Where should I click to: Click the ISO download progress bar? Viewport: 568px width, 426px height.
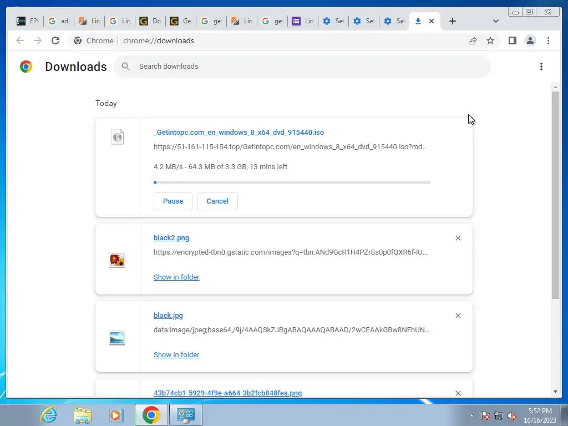(x=292, y=182)
